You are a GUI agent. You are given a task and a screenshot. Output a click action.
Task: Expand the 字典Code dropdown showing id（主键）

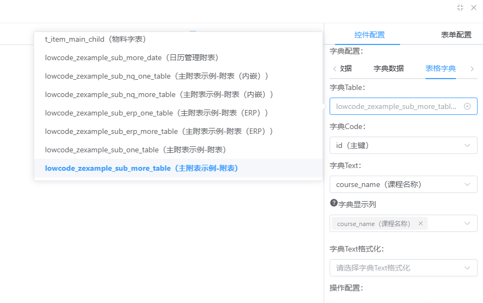467,145
